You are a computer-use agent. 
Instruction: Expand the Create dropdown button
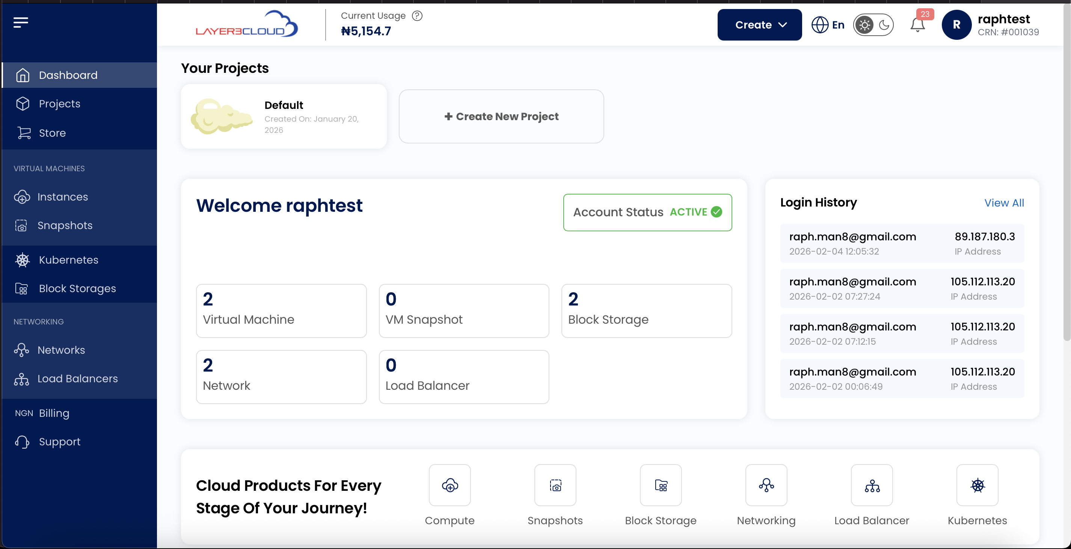760,25
